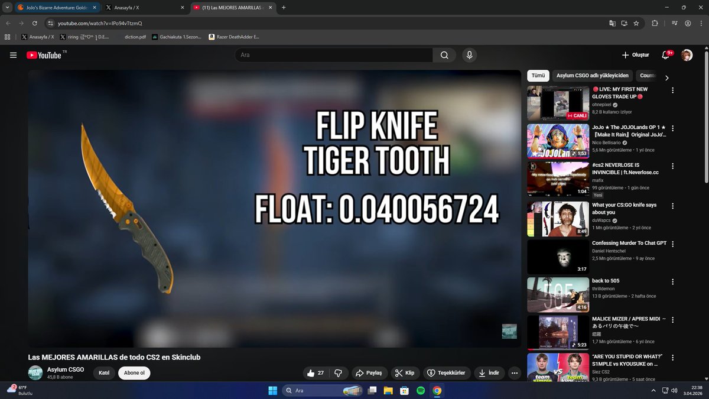This screenshot has height=399, width=709.
Task: Open options for ohnepixel live video
Action: point(672,90)
